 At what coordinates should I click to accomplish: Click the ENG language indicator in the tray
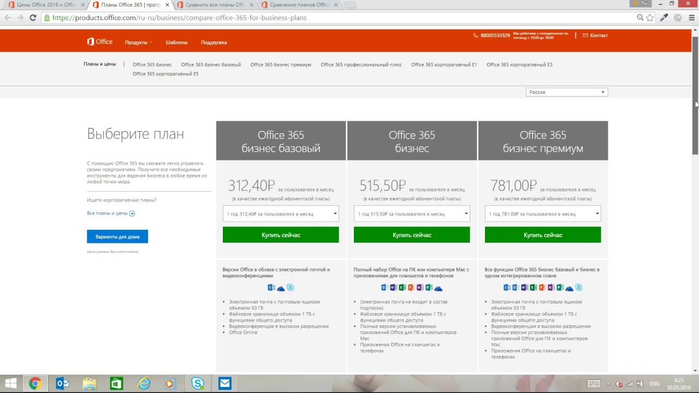point(654,384)
